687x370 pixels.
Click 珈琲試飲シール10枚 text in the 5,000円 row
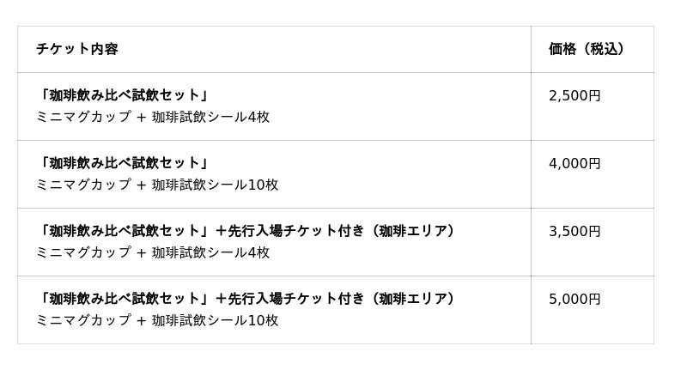point(215,320)
